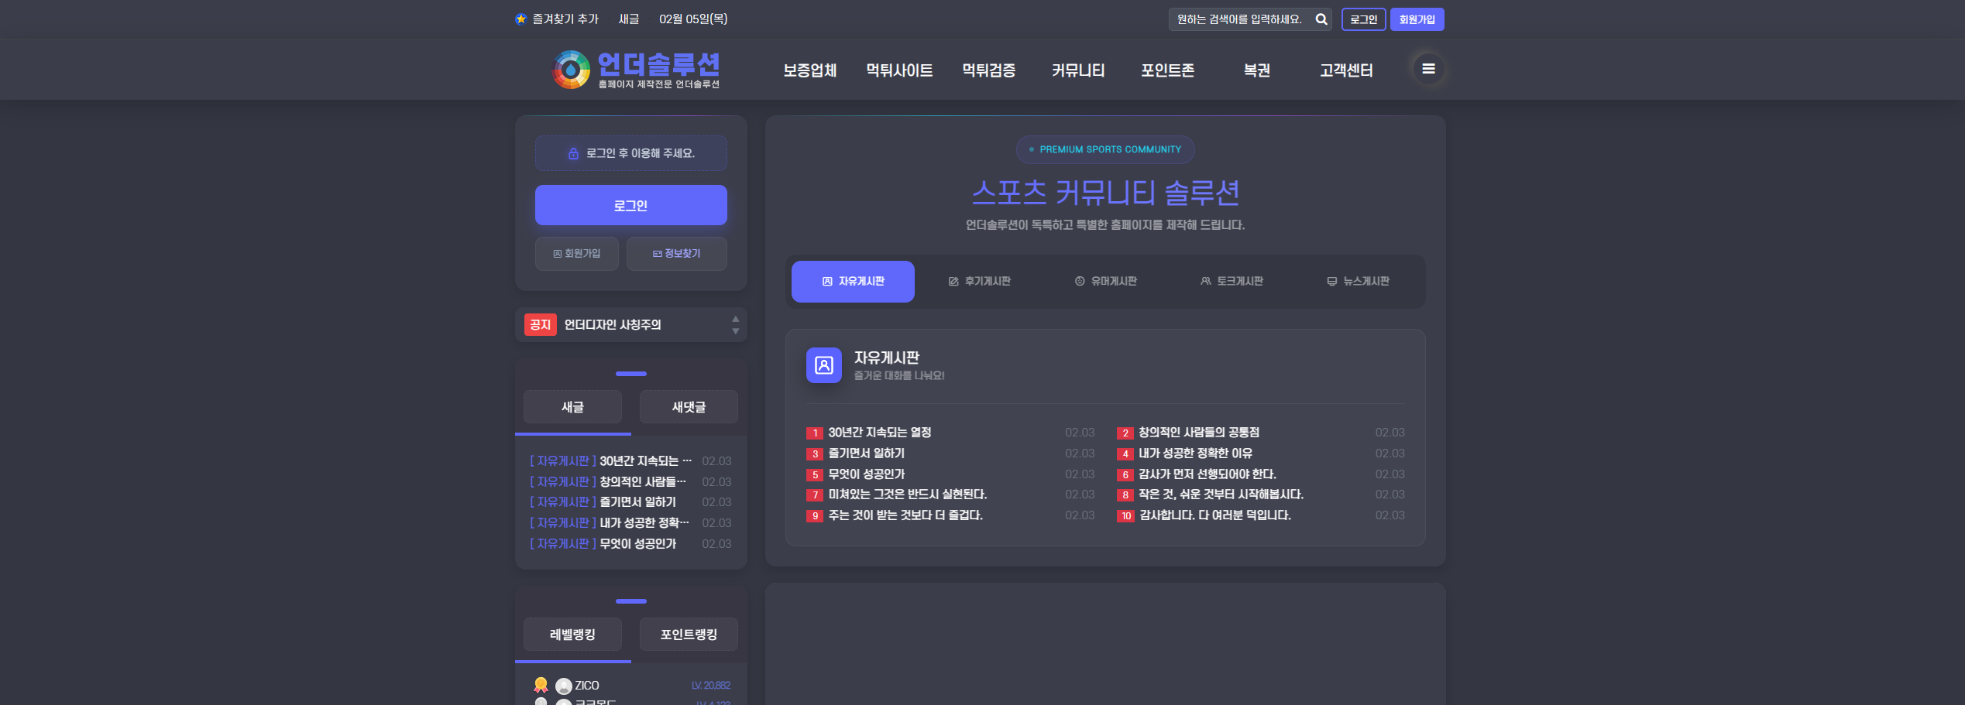Click the 언더솔루션 logo
This screenshot has height=705, width=1965.
click(636, 70)
